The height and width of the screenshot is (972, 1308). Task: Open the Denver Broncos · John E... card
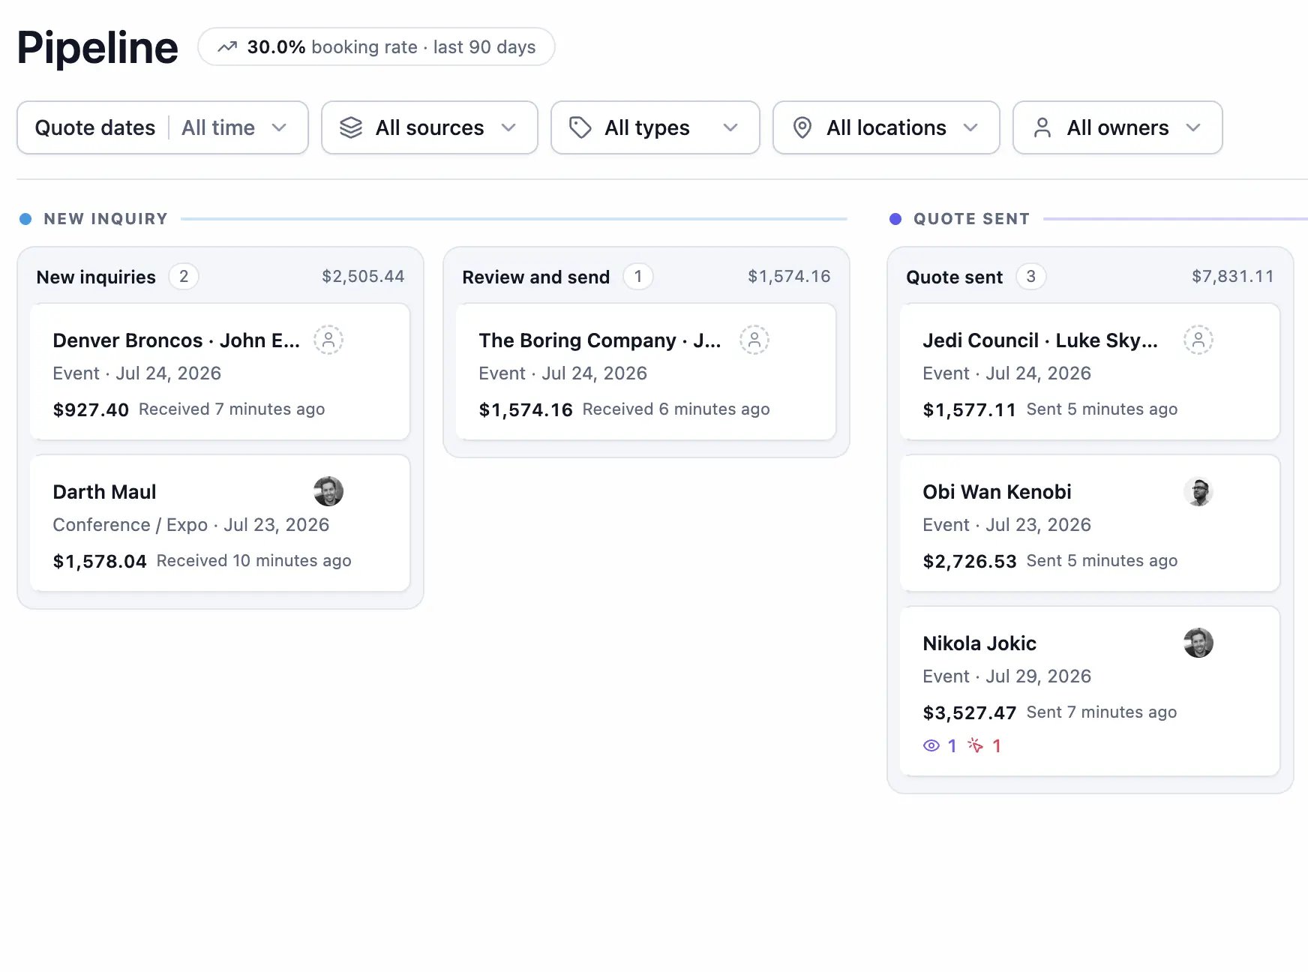point(220,372)
